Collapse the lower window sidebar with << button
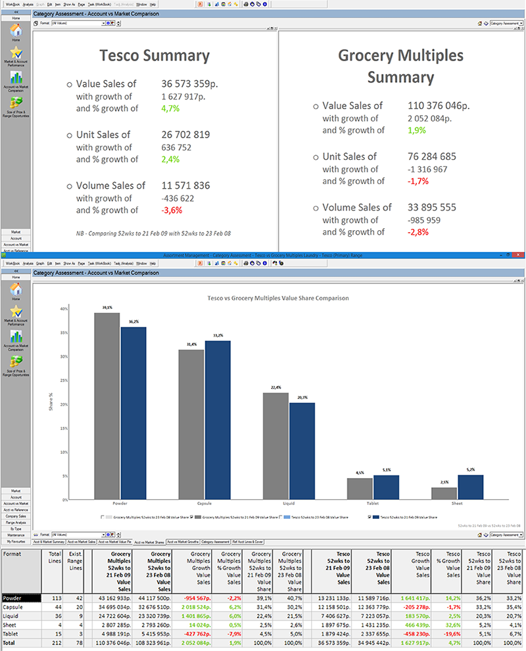Viewport: 526px width, 651px height. pyautogui.click(x=16, y=271)
